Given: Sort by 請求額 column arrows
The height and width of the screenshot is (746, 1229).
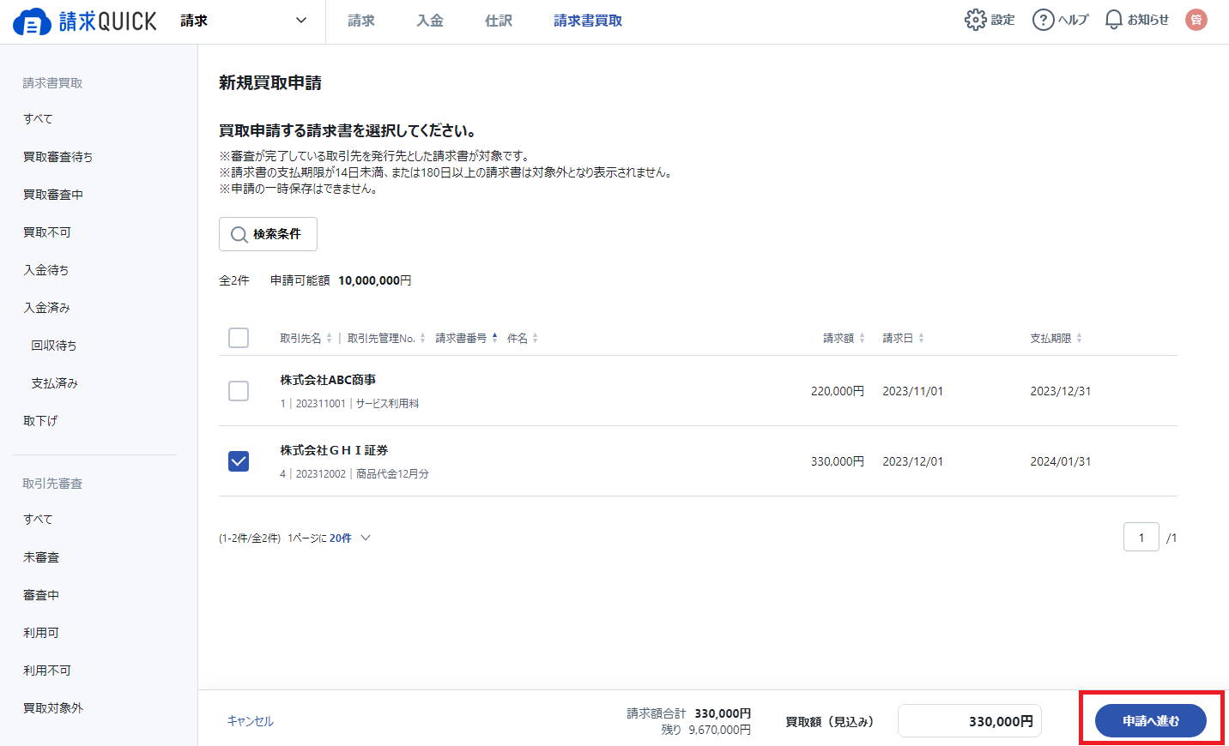Looking at the screenshot, I should point(862,339).
